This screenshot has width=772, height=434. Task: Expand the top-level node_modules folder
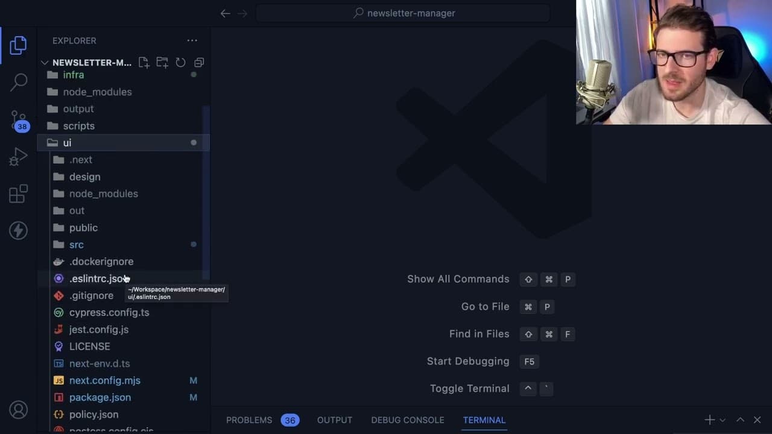coord(123,92)
